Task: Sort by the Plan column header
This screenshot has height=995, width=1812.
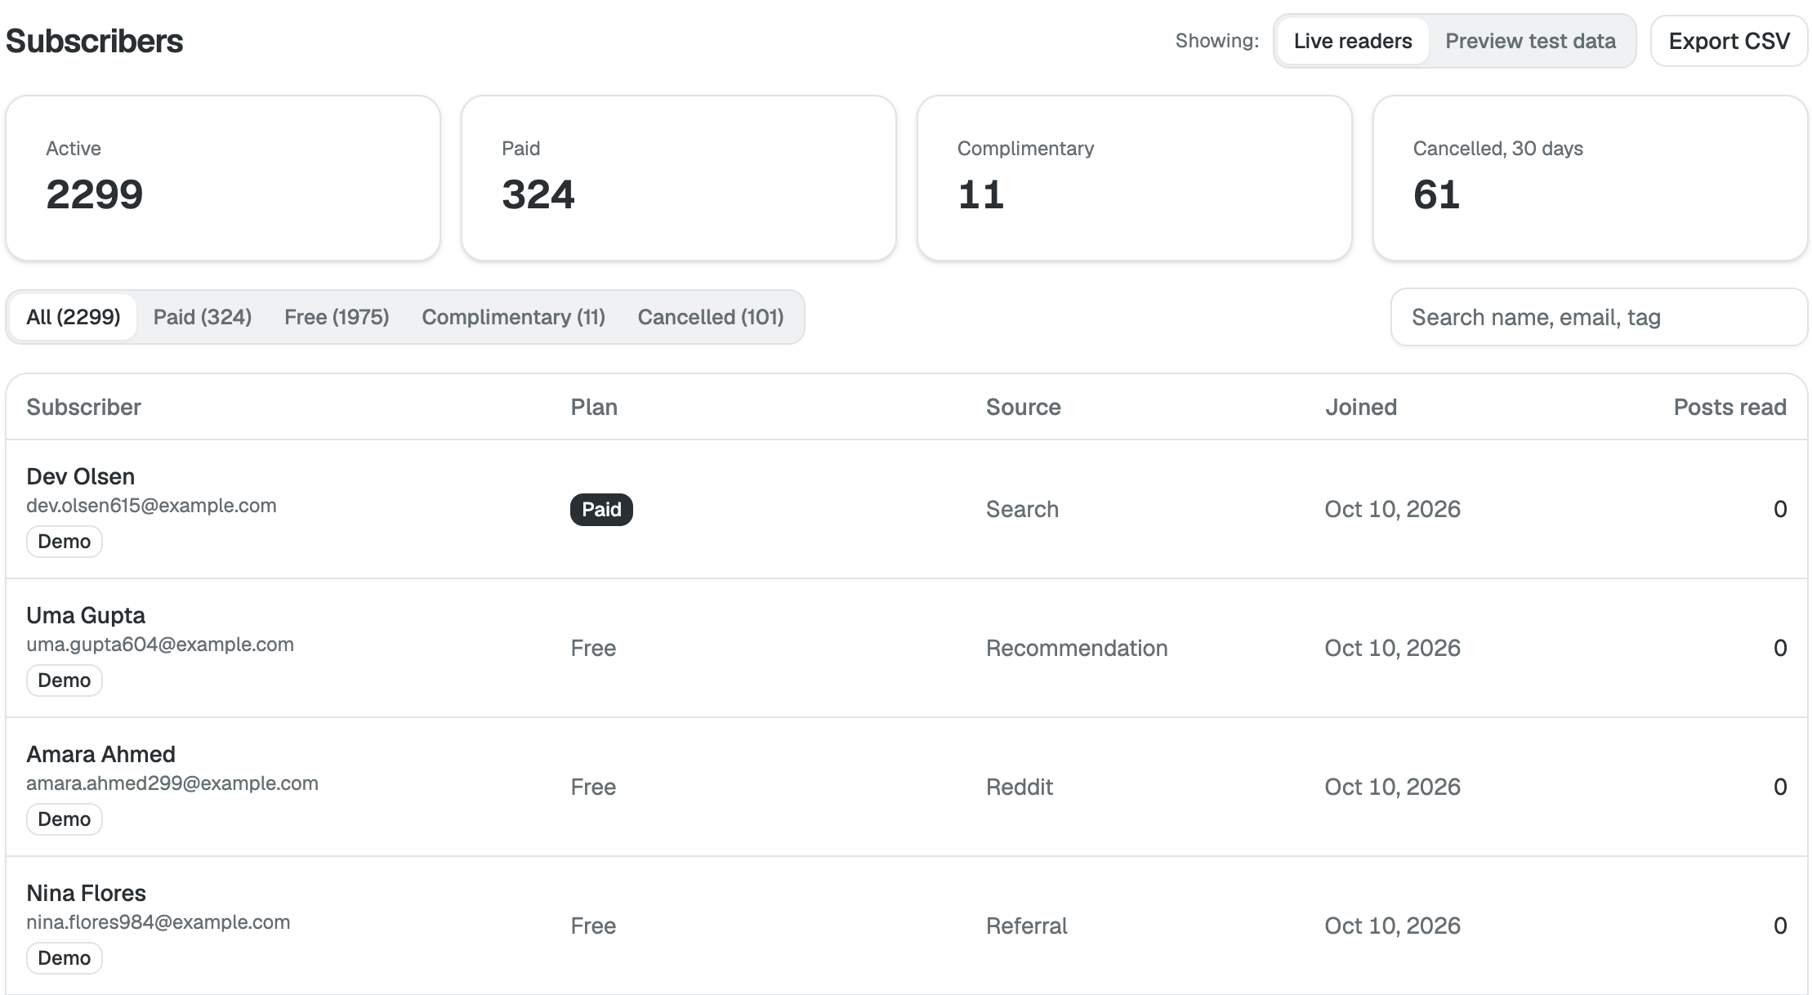Action: [x=594, y=407]
